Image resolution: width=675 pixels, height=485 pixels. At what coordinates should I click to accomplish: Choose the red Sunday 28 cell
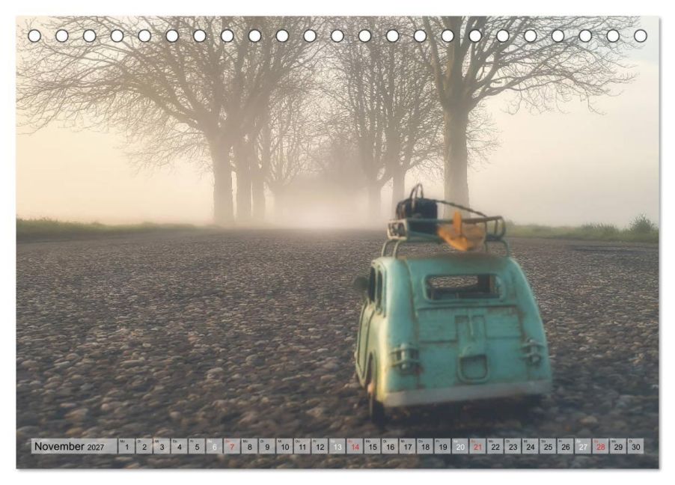point(601,446)
